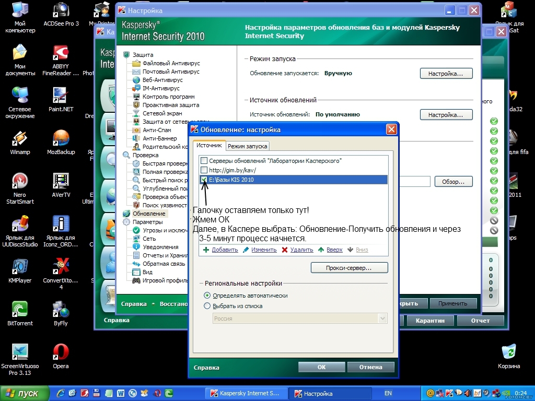Select Обратная связь arrows icon
This screenshot has width=535, height=401.
136,264
